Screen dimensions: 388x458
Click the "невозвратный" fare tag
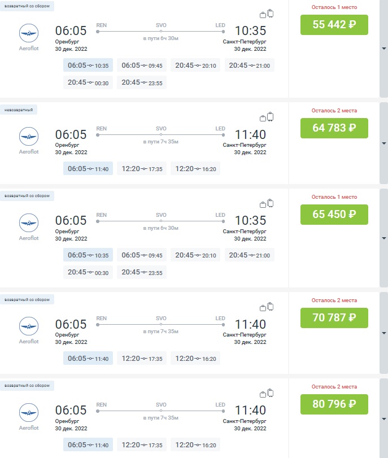coord(19,110)
